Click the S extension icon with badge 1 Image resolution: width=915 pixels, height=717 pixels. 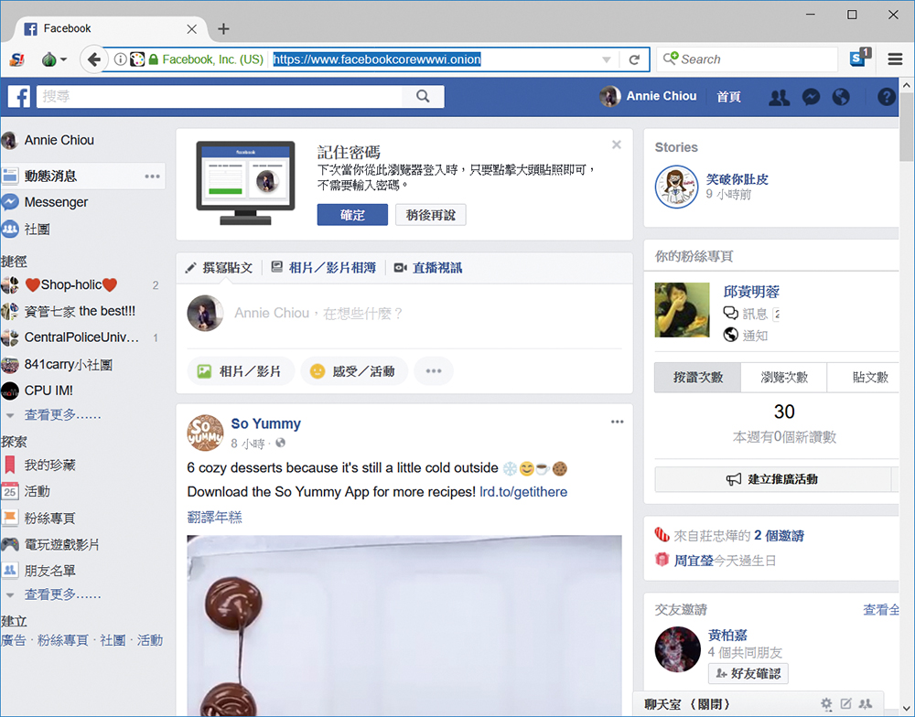(x=859, y=58)
